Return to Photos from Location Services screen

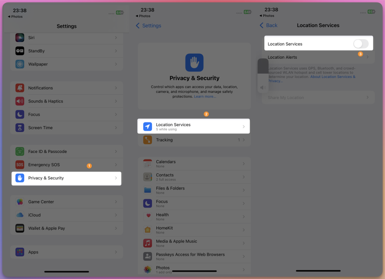click(x=267, y=16)
